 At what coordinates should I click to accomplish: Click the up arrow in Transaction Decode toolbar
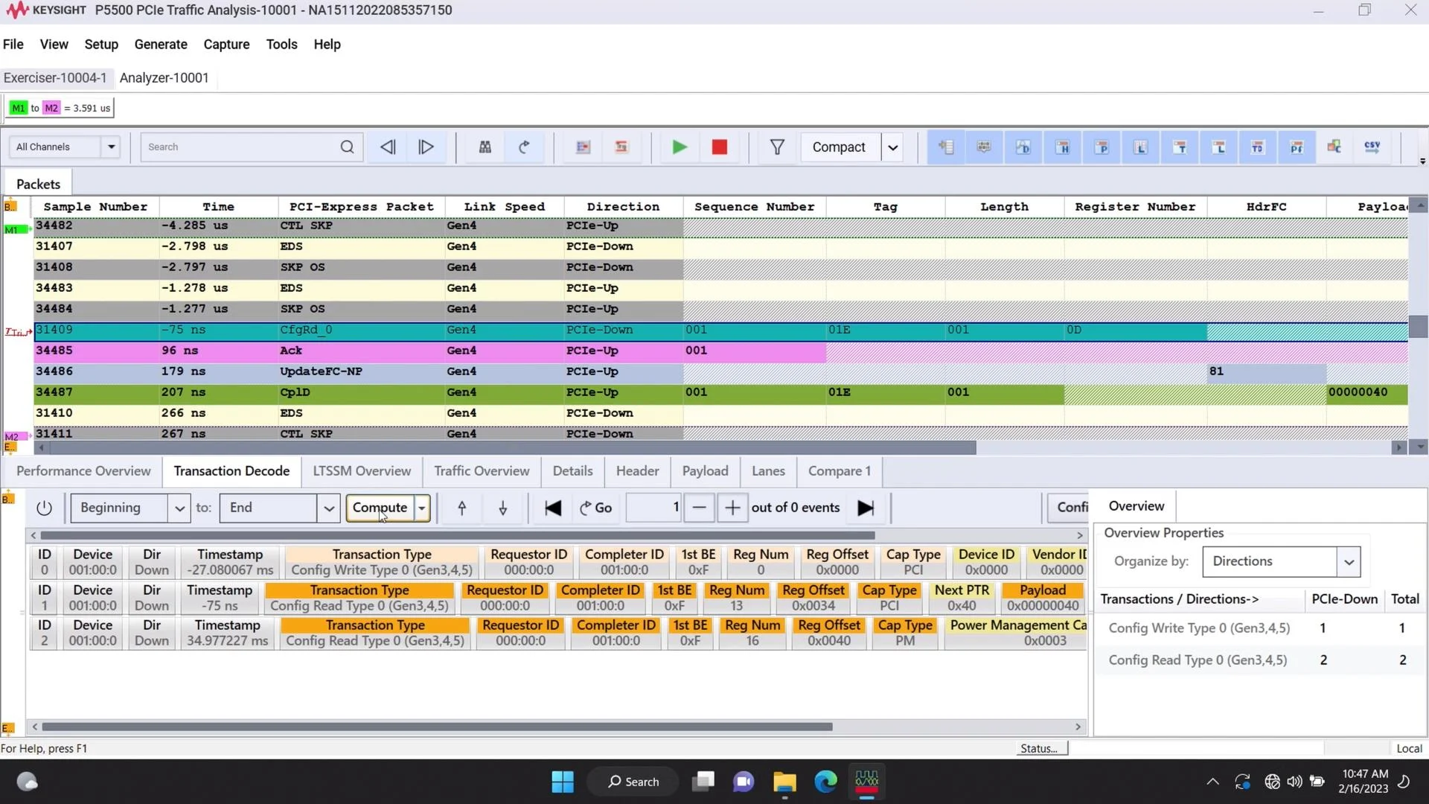click(461, 508)
